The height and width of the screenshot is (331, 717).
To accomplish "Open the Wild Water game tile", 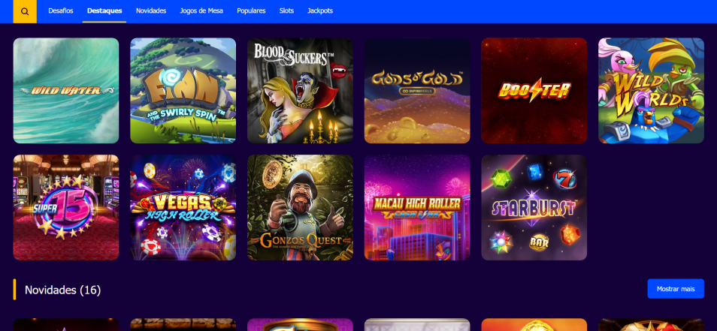I will 66,90.
